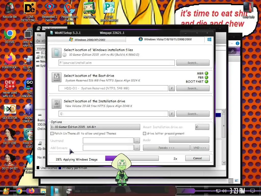This screenshot has height=196, width=261.
Task: Click the search magnifier in background window
Action: [232, 51]
